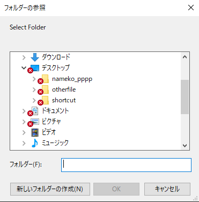
Task: Click the Music note icon
Action: point(35,143)
